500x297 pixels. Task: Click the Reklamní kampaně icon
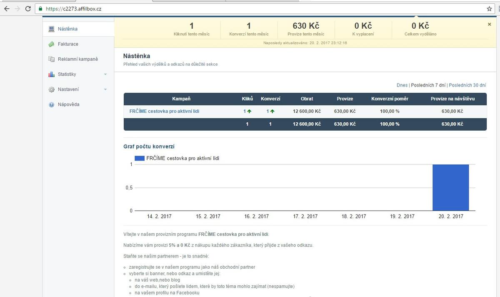(52, 59)
